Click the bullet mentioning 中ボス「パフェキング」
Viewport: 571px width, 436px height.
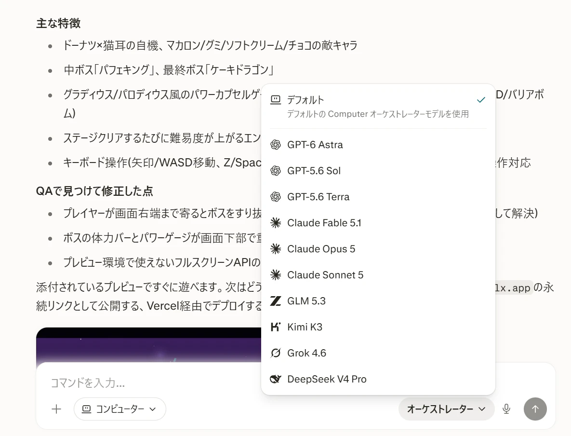[x=169, y=70]
